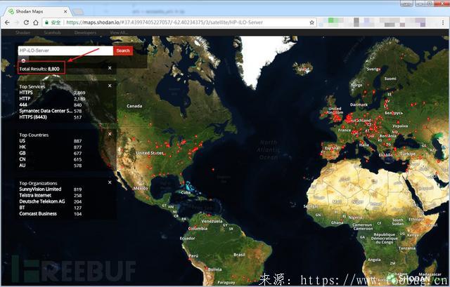Click the browser back arrow
450x287 pixels.
pos(8,22)
